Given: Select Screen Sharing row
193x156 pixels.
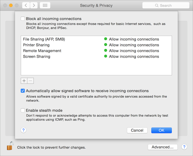Looking at the screenshot, I should pos(96,56).
